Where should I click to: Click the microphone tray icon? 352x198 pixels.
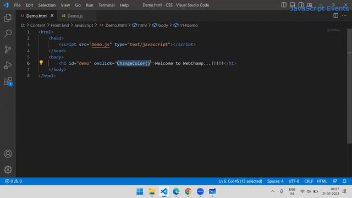281,191
